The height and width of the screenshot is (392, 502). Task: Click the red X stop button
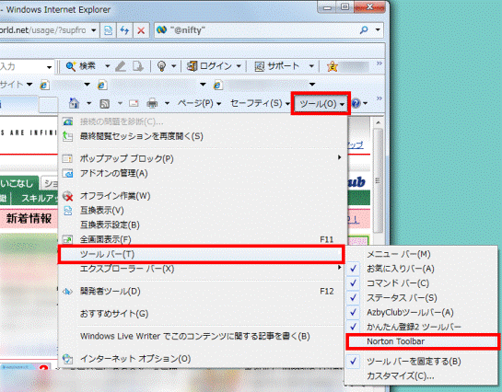(141, 30)
